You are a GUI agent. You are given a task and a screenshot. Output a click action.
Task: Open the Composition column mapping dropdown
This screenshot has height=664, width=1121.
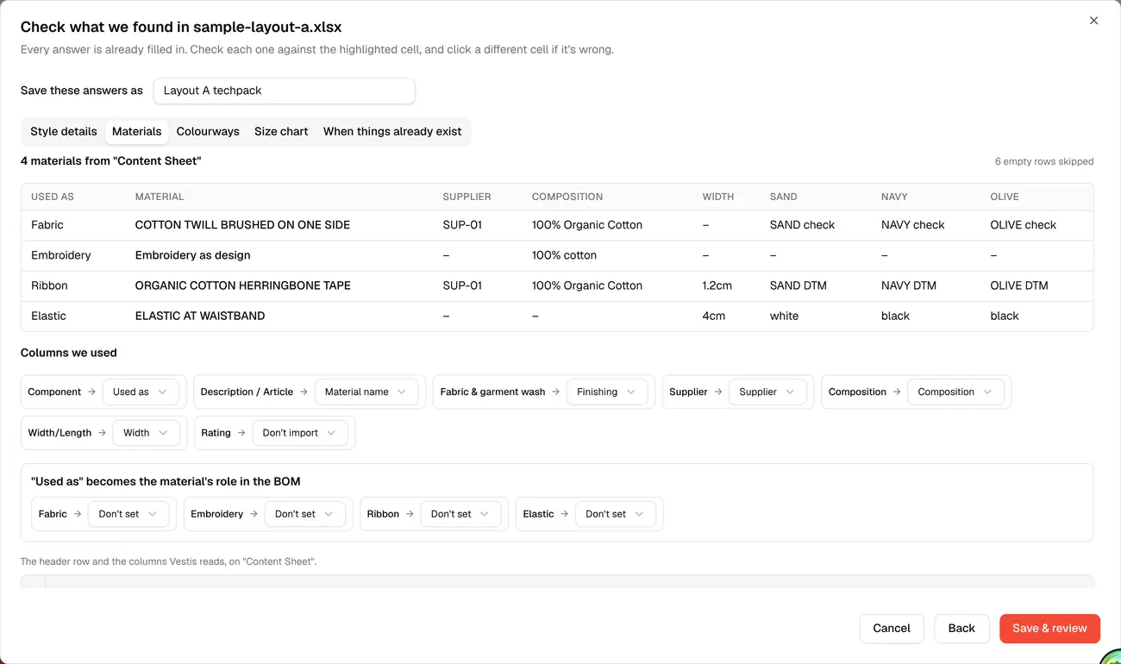click(x=955, y=392)
